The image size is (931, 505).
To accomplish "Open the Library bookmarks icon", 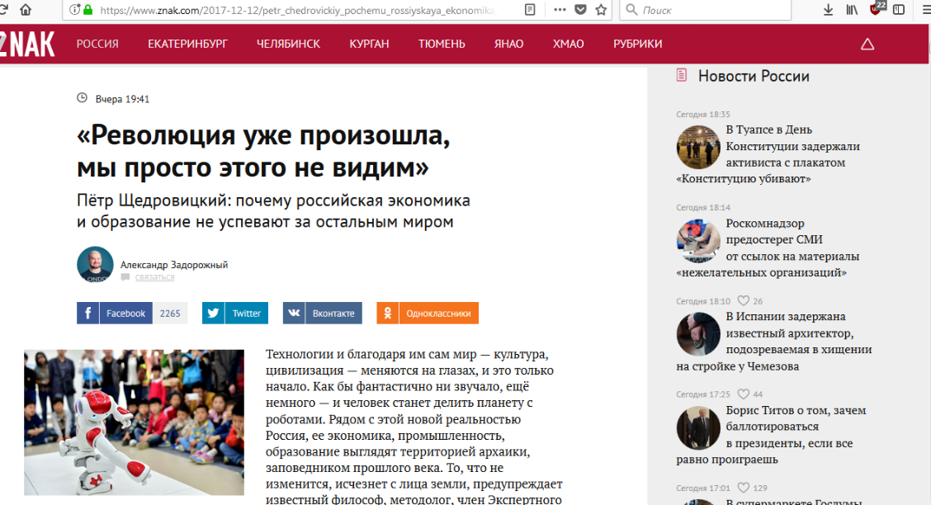I will [x=852, y=10].
